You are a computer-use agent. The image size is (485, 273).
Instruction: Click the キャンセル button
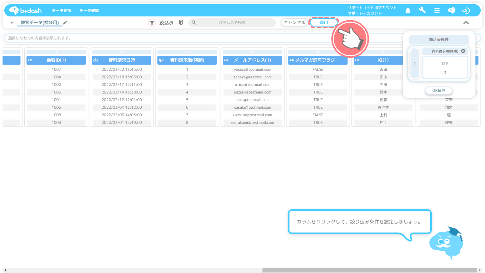[294, 23]
